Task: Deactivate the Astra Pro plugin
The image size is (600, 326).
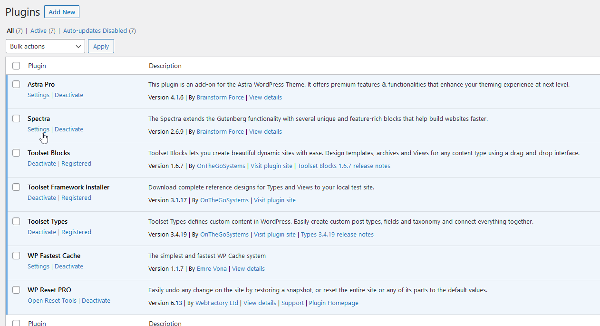Action: point(69,95)
